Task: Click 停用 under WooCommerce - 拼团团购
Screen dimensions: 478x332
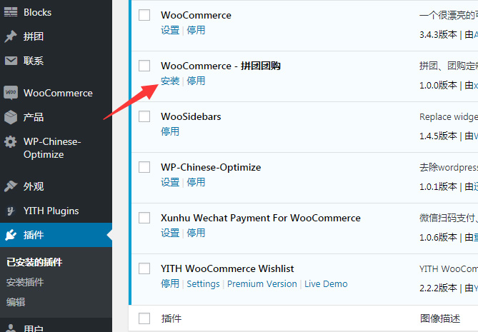Action: point(196,81)
